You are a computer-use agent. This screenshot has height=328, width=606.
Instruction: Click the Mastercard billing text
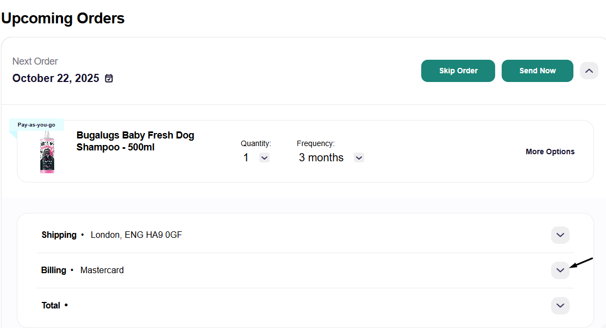click(102, 270)
